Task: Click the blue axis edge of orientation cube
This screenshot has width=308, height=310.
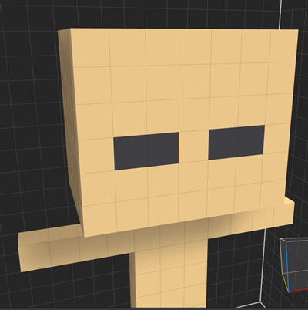Action: [x=287, y=266]
